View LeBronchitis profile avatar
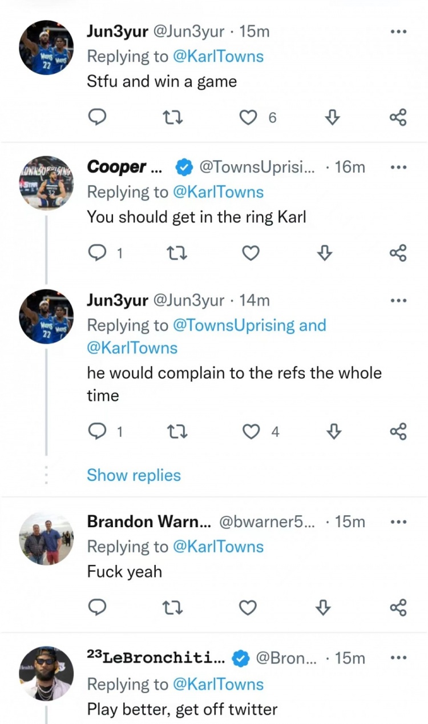This screenshot has height=724, width=428. pyautogui.click(x=46, y=674)
